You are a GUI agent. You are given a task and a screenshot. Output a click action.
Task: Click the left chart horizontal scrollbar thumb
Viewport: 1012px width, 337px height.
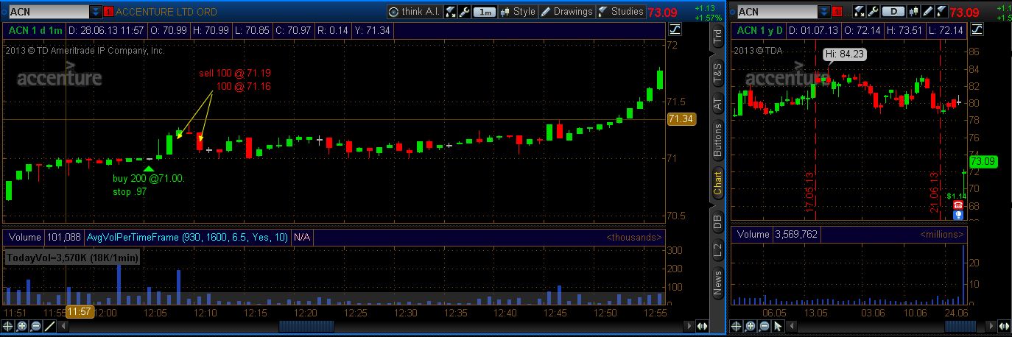[x=306, y=326]
